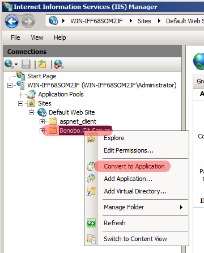This screenshot has height=253, width=204.
Task: Select the Sites tree item
Action: tap(45, 103)
